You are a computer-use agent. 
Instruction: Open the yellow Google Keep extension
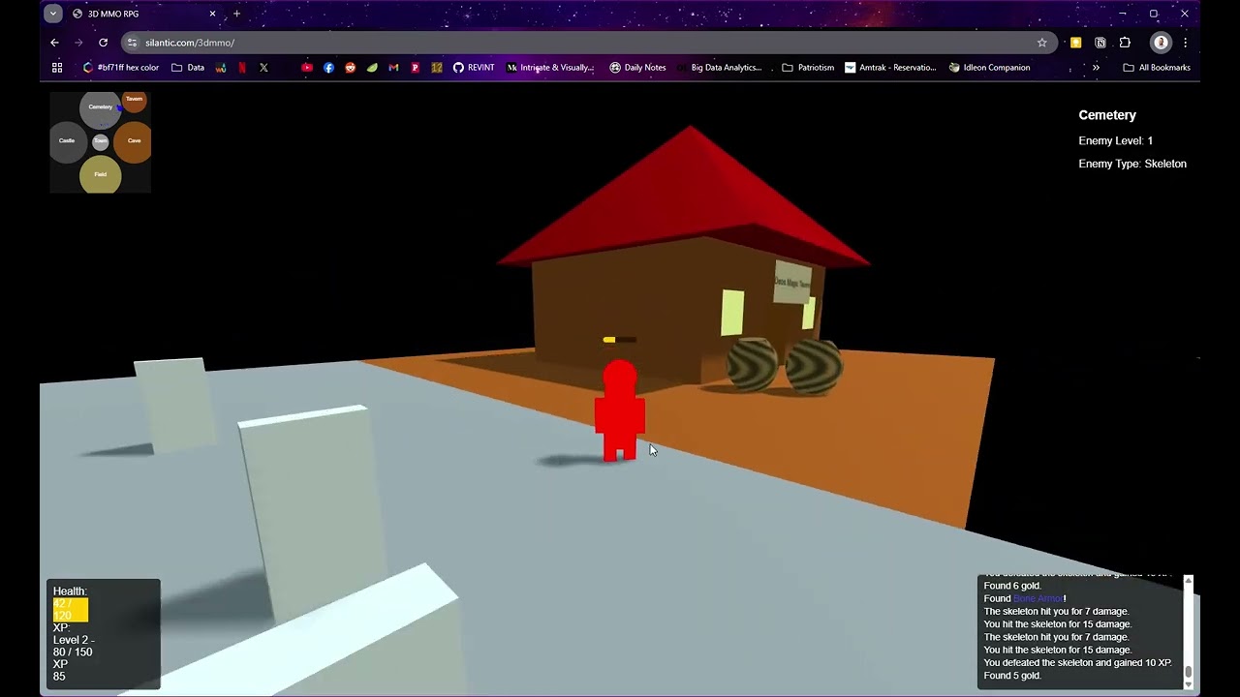1075,43
